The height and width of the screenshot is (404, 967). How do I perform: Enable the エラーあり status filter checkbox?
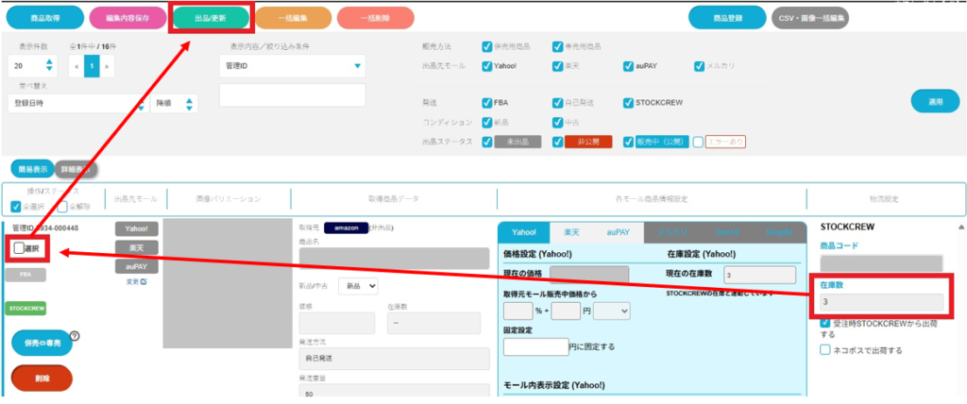tap(698, 142)
